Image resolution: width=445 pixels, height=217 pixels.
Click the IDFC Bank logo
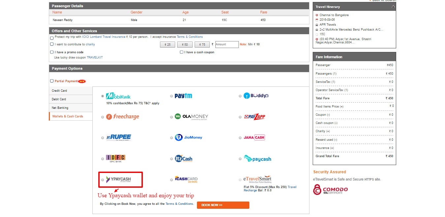point(115,158)
